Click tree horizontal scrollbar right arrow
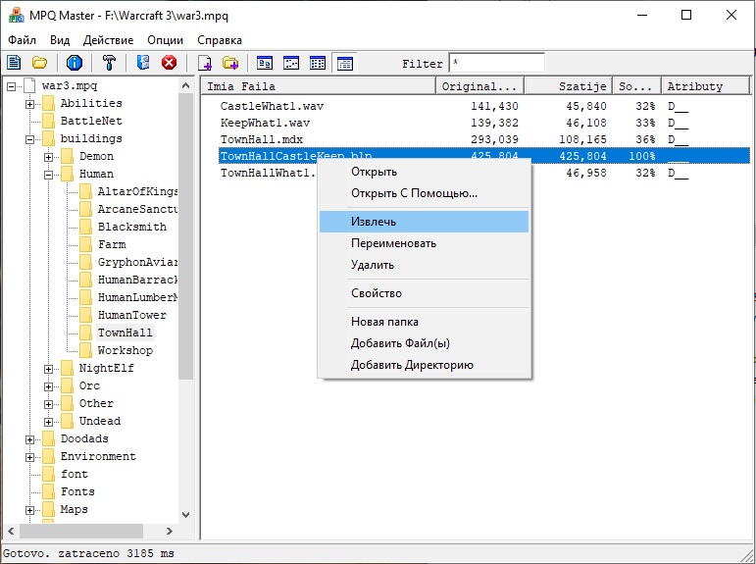The image size is (756, 564). pos(170,532)
